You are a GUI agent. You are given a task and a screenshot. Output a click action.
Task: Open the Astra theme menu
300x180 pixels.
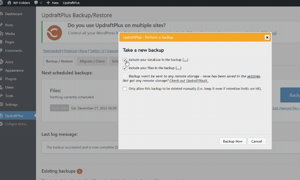[9, 62]
